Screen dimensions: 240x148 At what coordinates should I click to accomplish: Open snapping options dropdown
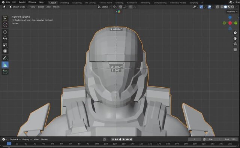tap(125, 7)
